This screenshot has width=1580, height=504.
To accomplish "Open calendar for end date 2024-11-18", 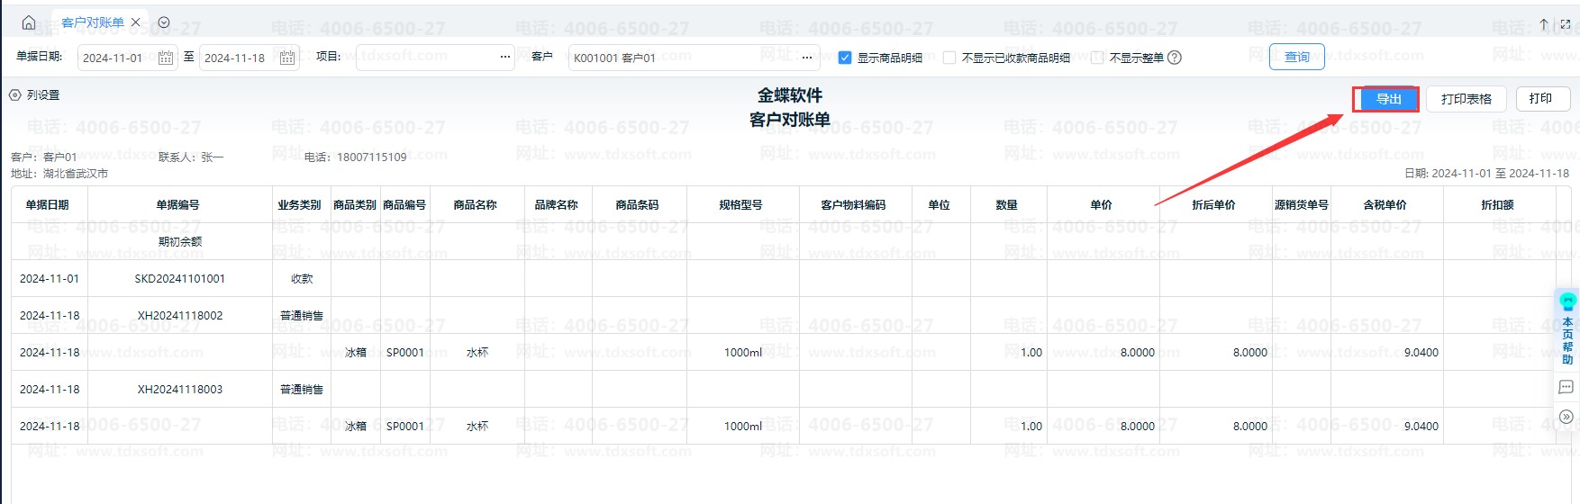I will tap(287, 58).
